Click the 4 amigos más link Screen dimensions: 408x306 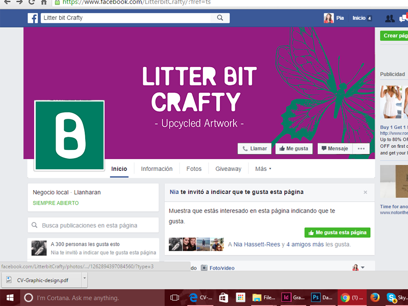tap(305, 244)
